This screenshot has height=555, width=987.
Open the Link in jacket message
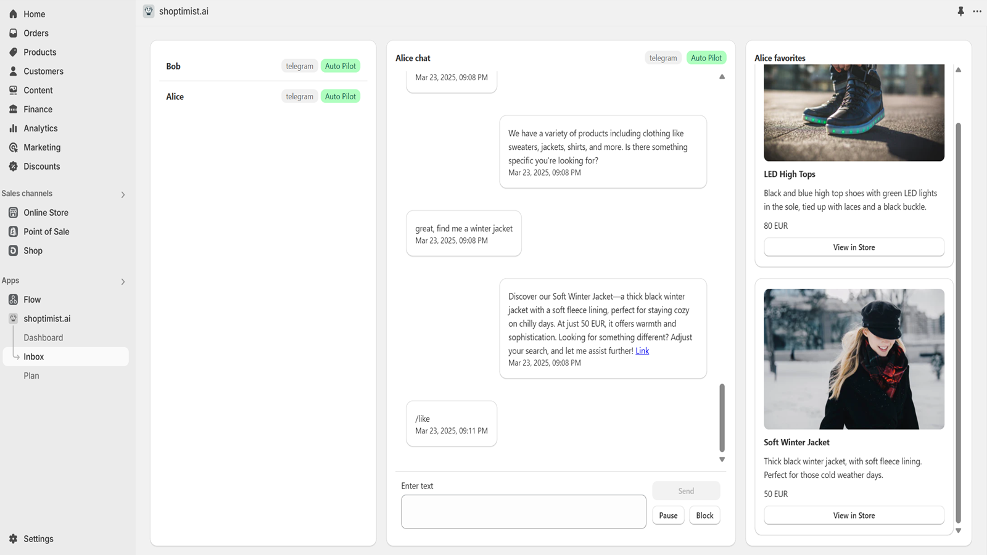[x=642, y=351]
